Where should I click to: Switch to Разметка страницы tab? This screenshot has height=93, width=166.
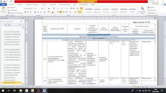[32, 5]
